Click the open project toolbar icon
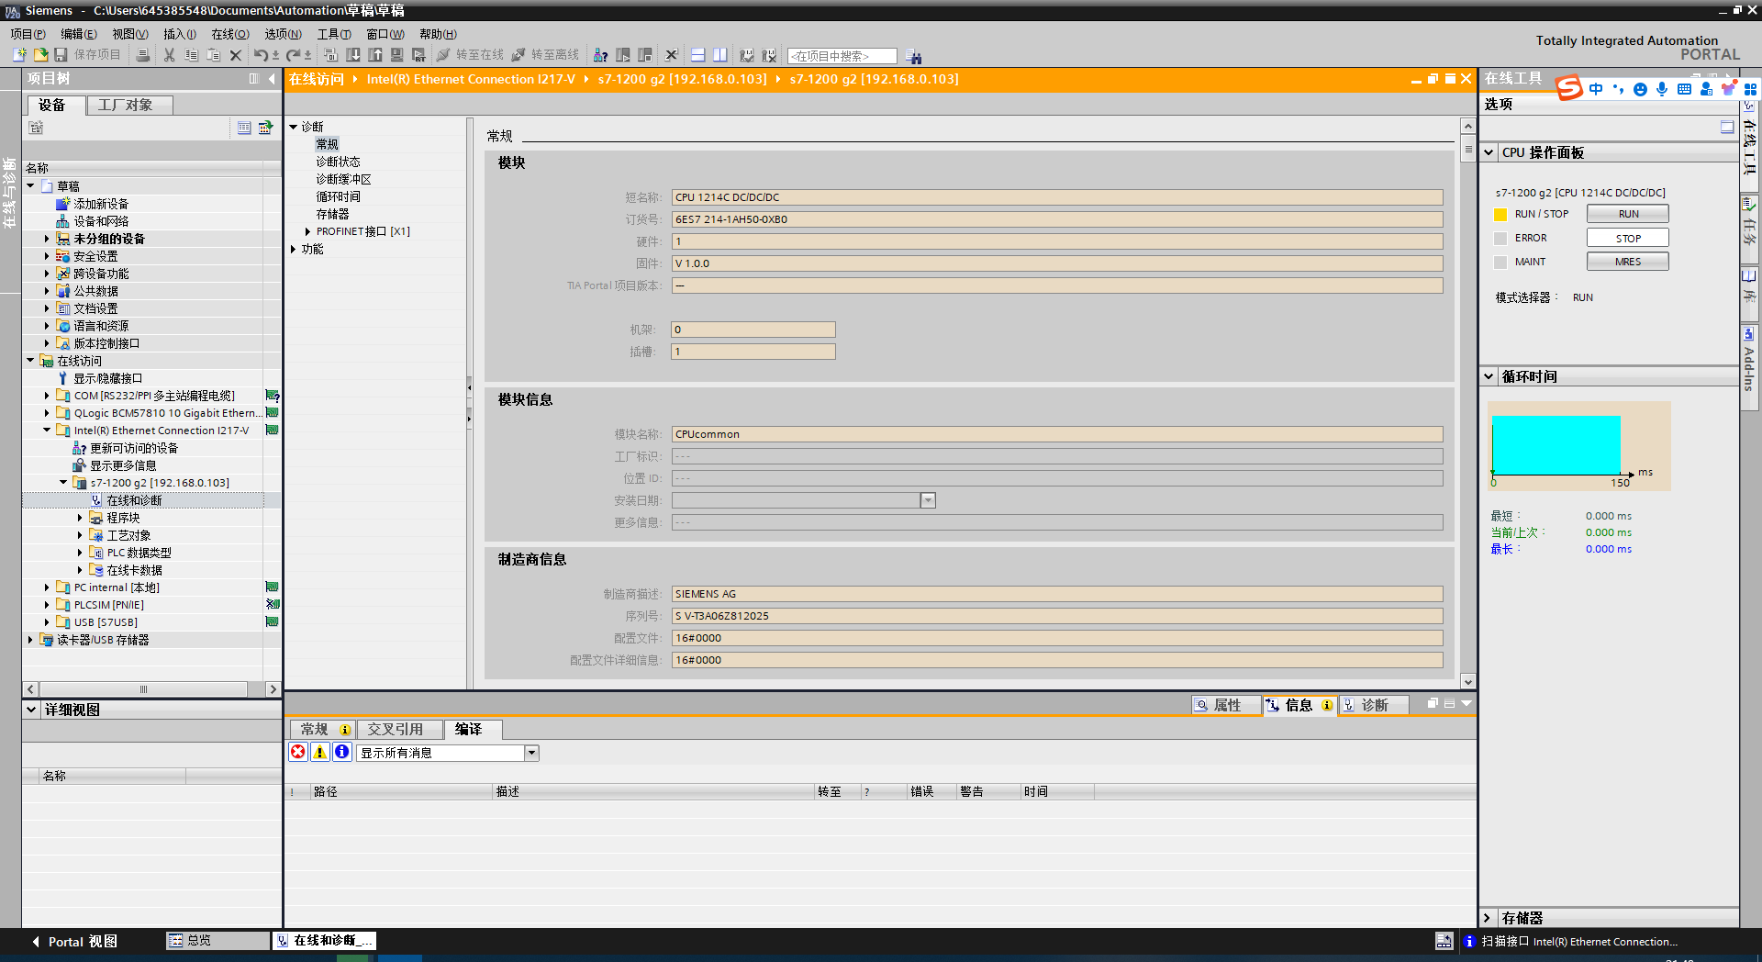The width and height of the screenshot is (1762, 962). tap(40, 55)
